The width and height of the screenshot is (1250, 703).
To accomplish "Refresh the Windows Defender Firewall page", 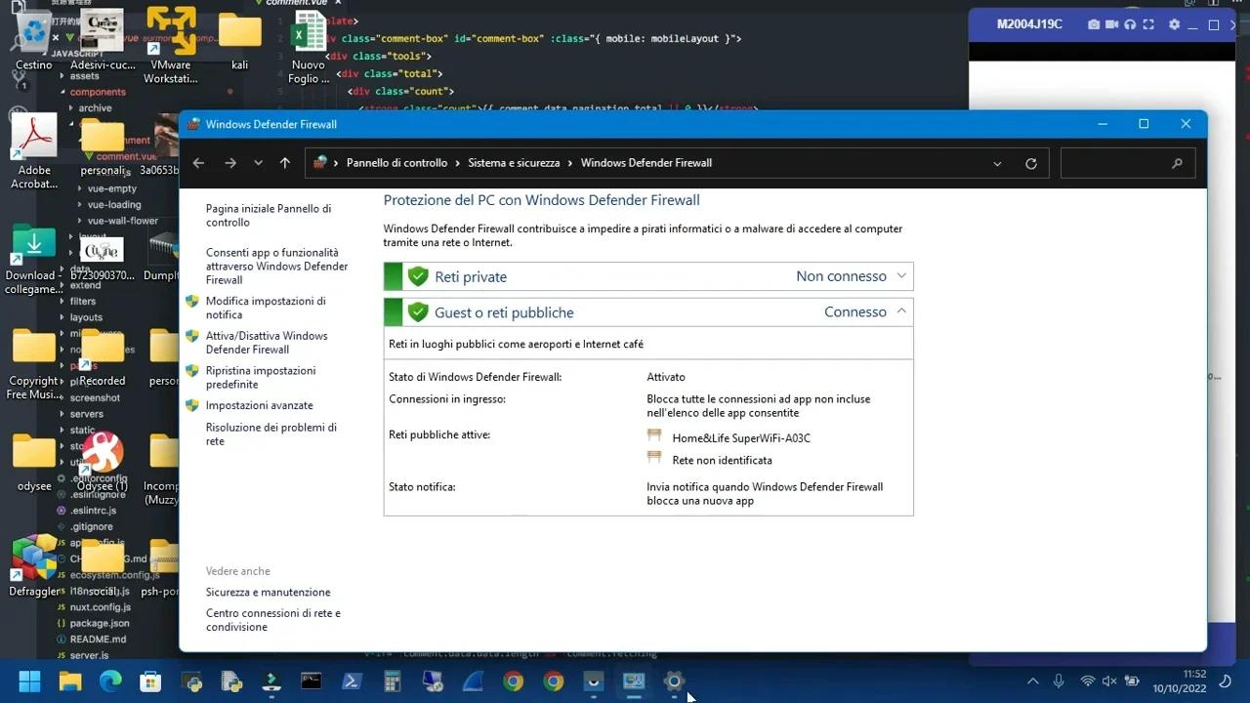I will tap(1031, 162).
